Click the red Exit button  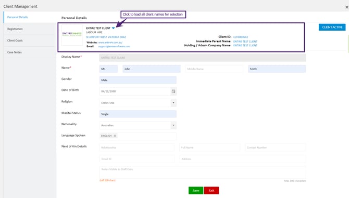click(211, 190)
